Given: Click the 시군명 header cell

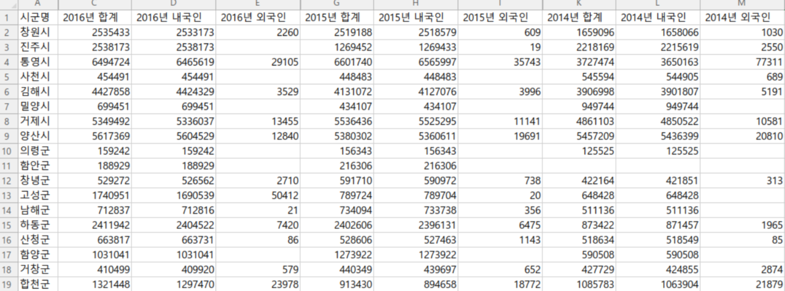Looking at the screenshot, I should [x=37, y=17].
